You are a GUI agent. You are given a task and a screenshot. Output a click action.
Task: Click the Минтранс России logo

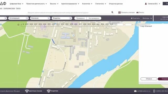coord(34,91)
